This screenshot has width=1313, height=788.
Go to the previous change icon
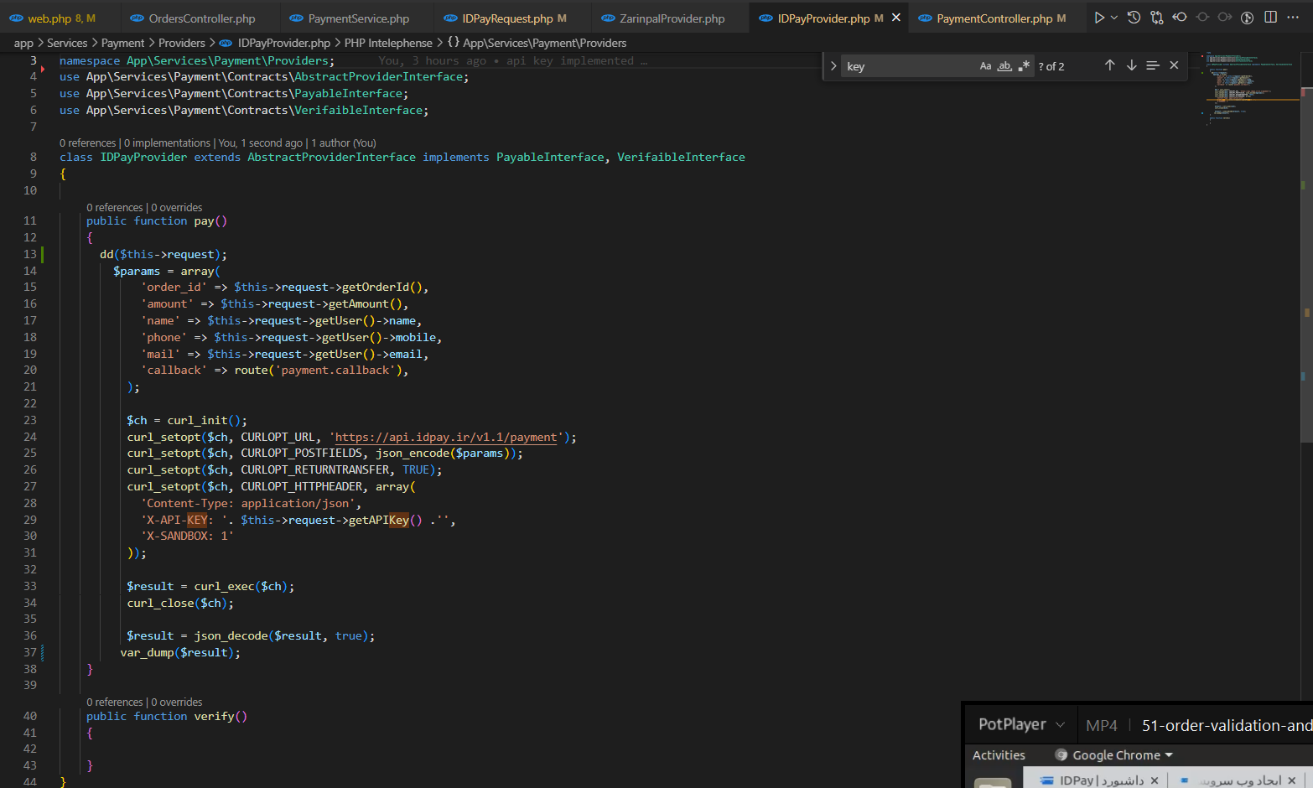[x=1180, y=18]
